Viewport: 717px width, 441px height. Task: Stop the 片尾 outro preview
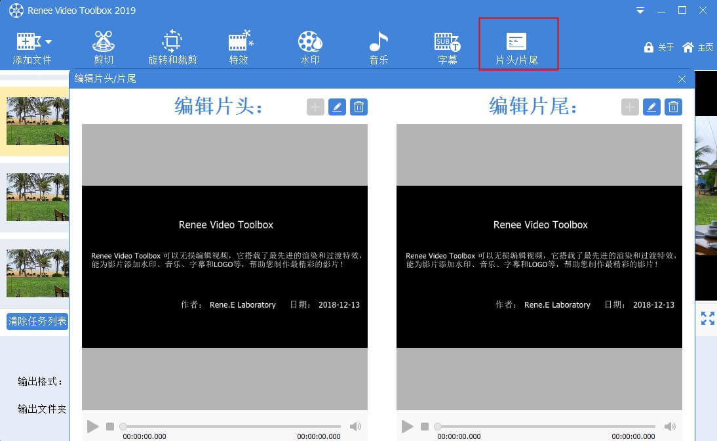pyautogui.click(x=424, y=427)
